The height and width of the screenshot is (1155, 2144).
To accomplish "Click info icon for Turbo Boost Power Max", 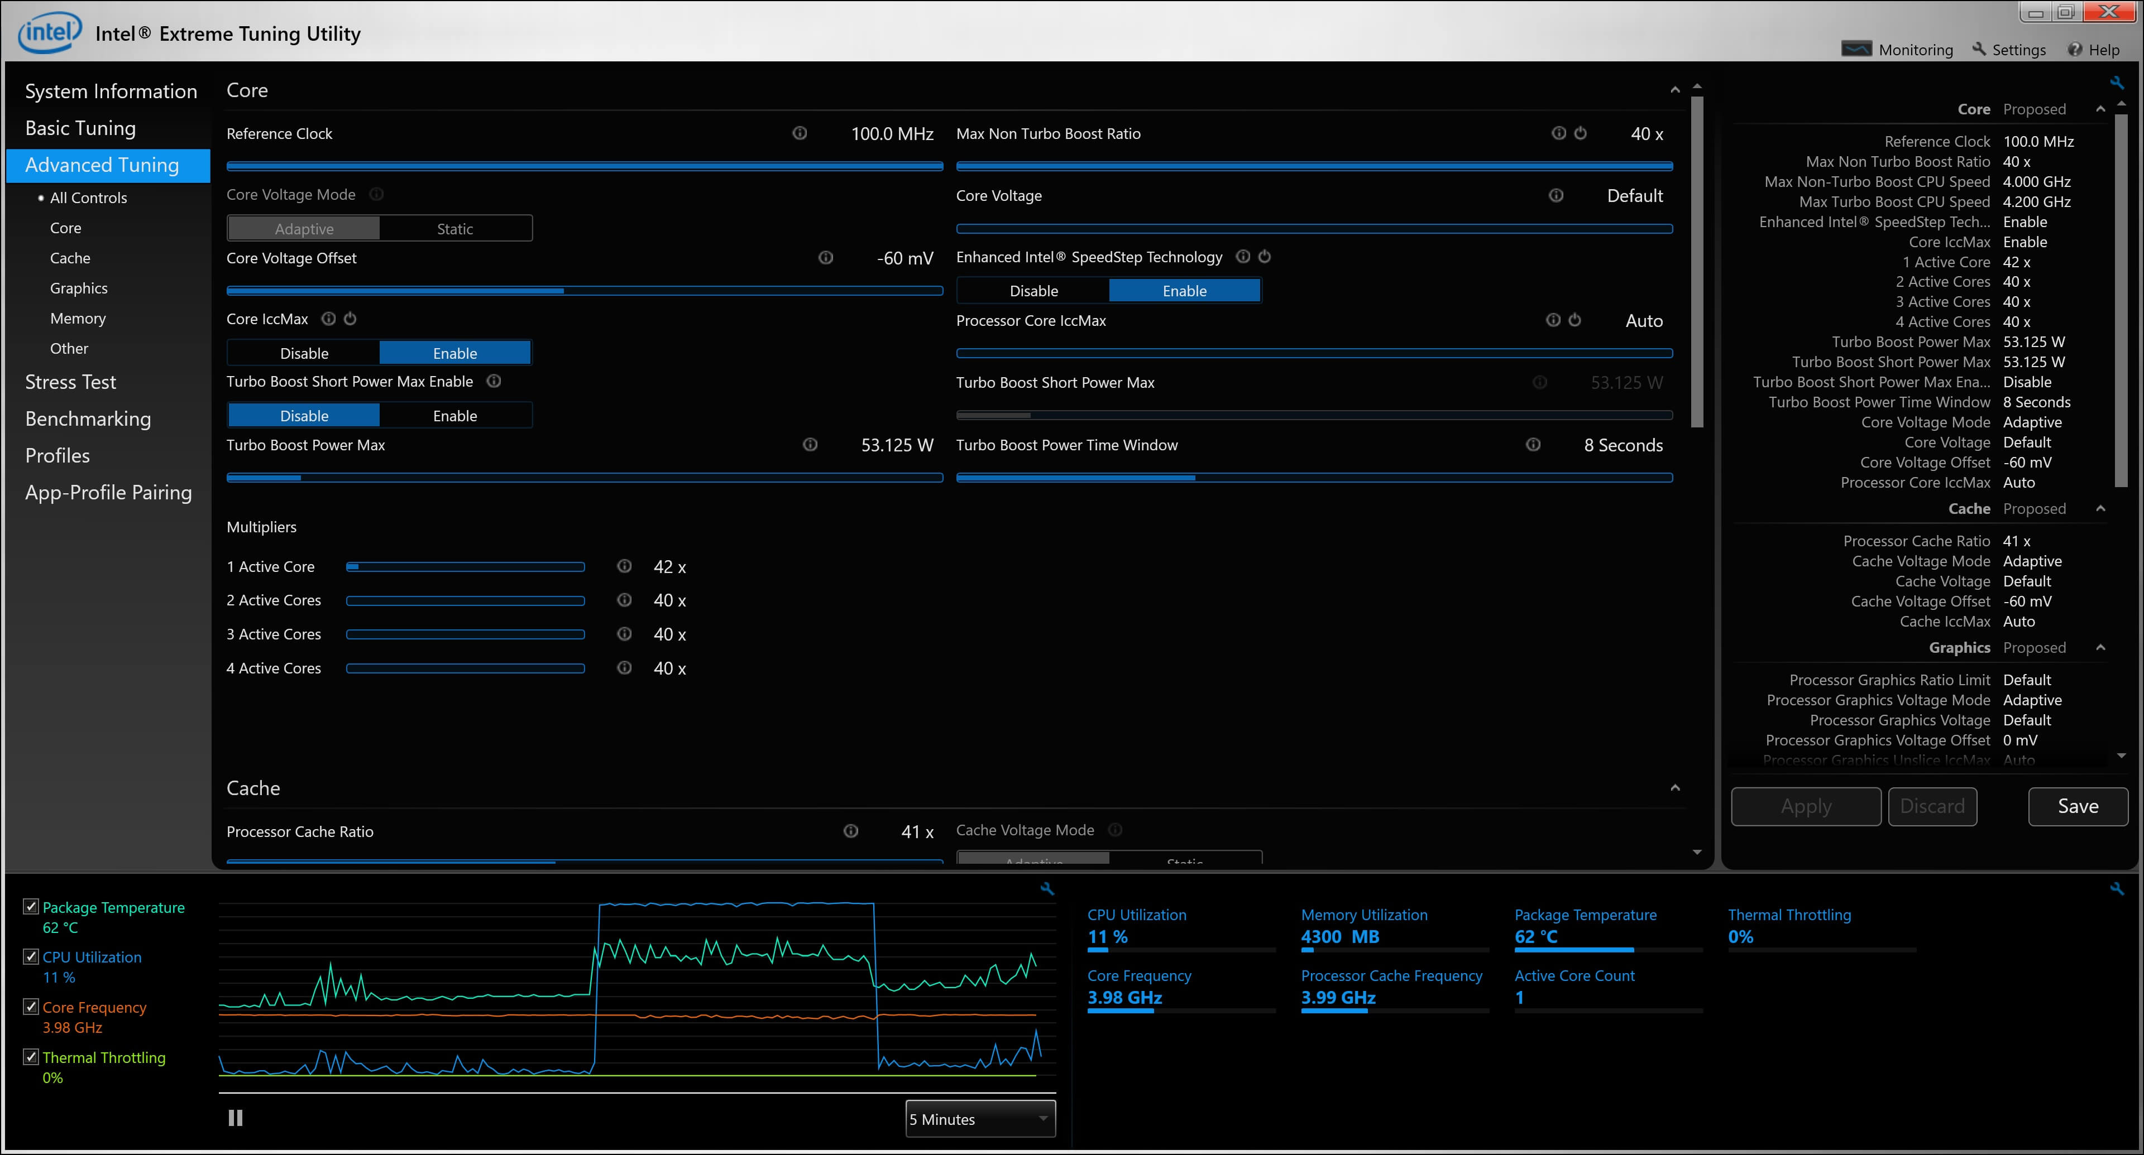I will 810,445.
